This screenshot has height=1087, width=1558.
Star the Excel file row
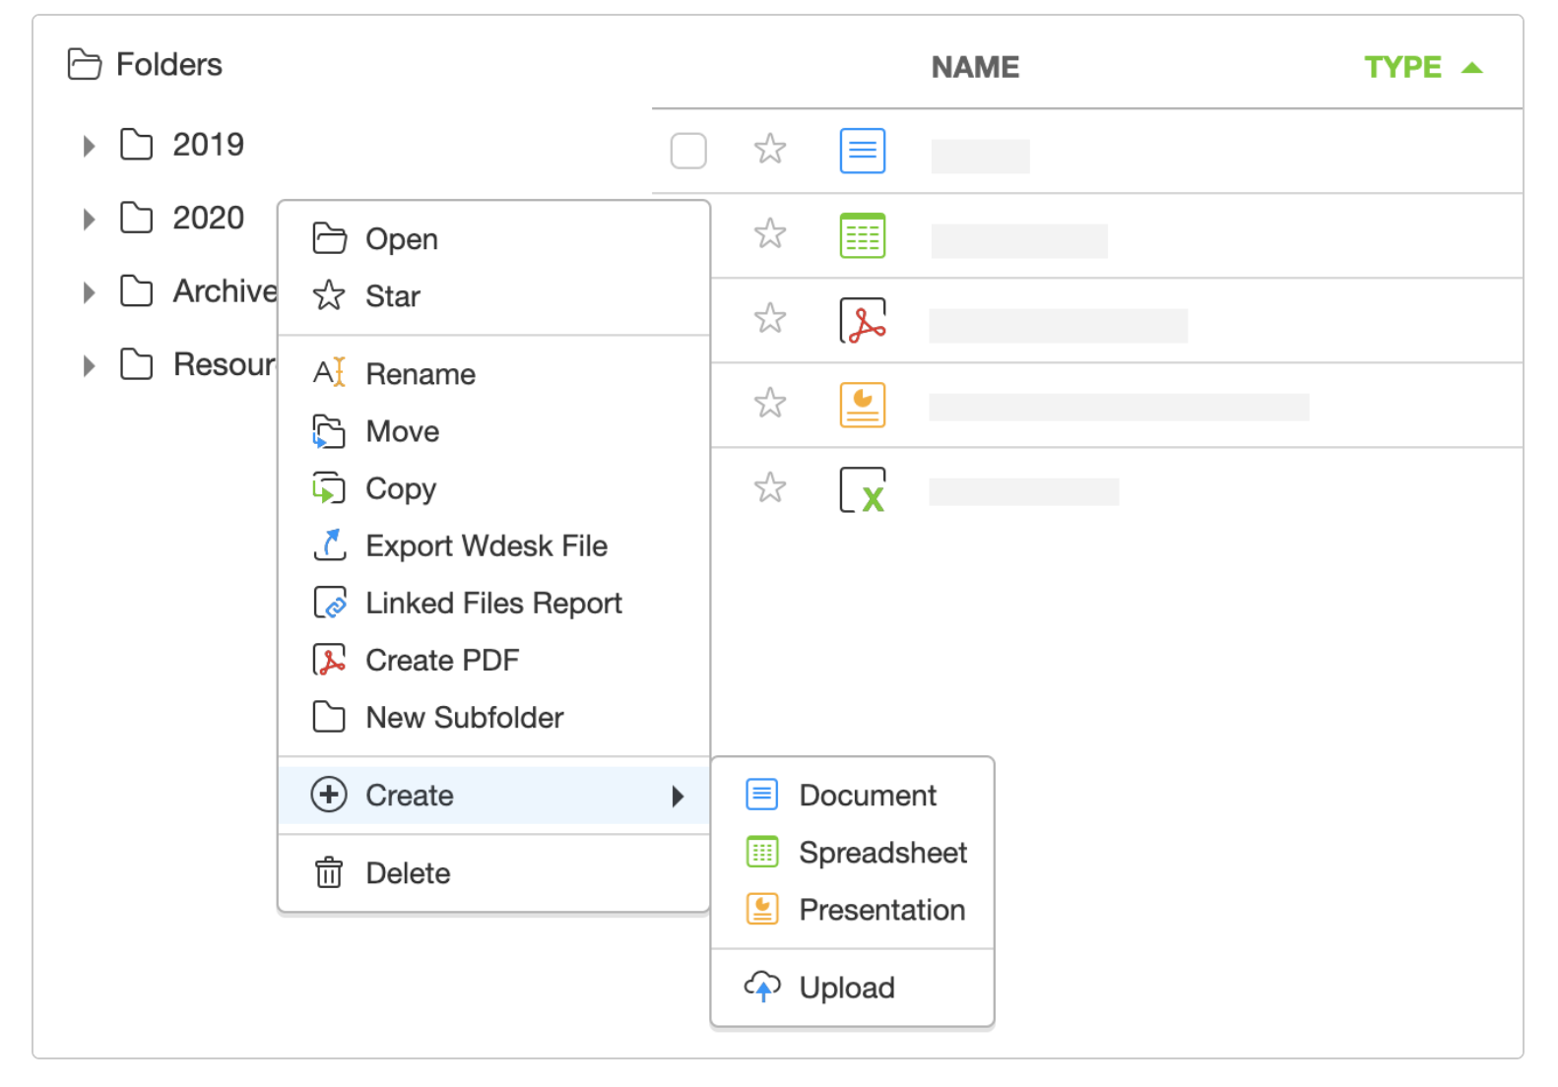pyautogui.click(x=770, y=488)
